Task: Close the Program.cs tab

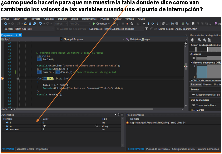Action: (20, 35)
